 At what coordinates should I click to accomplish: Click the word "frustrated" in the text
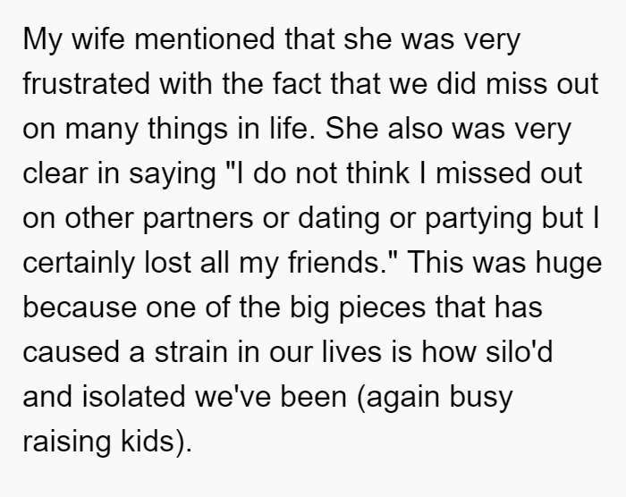[x=86, y=83]
